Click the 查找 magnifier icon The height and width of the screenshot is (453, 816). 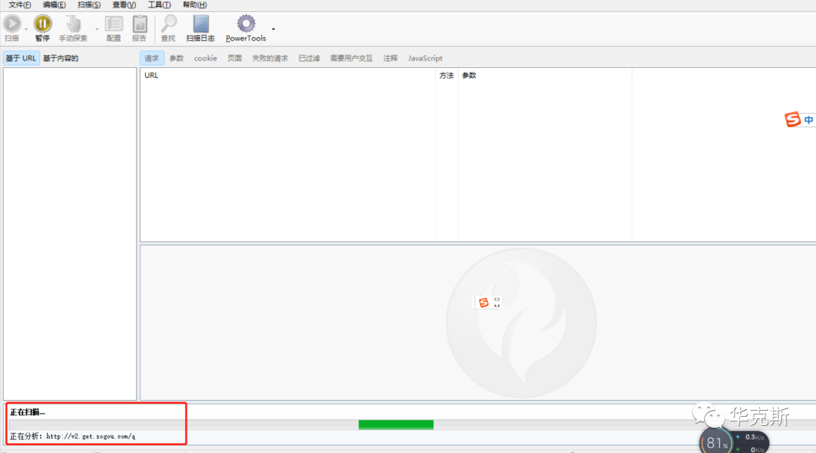click(168, 24)
